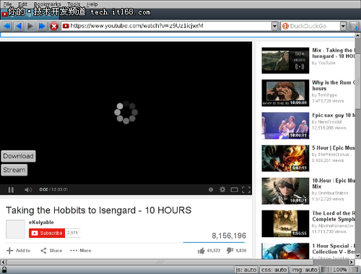Open the Tools menu
Viewport: 361px width, 274px height.
74,4
